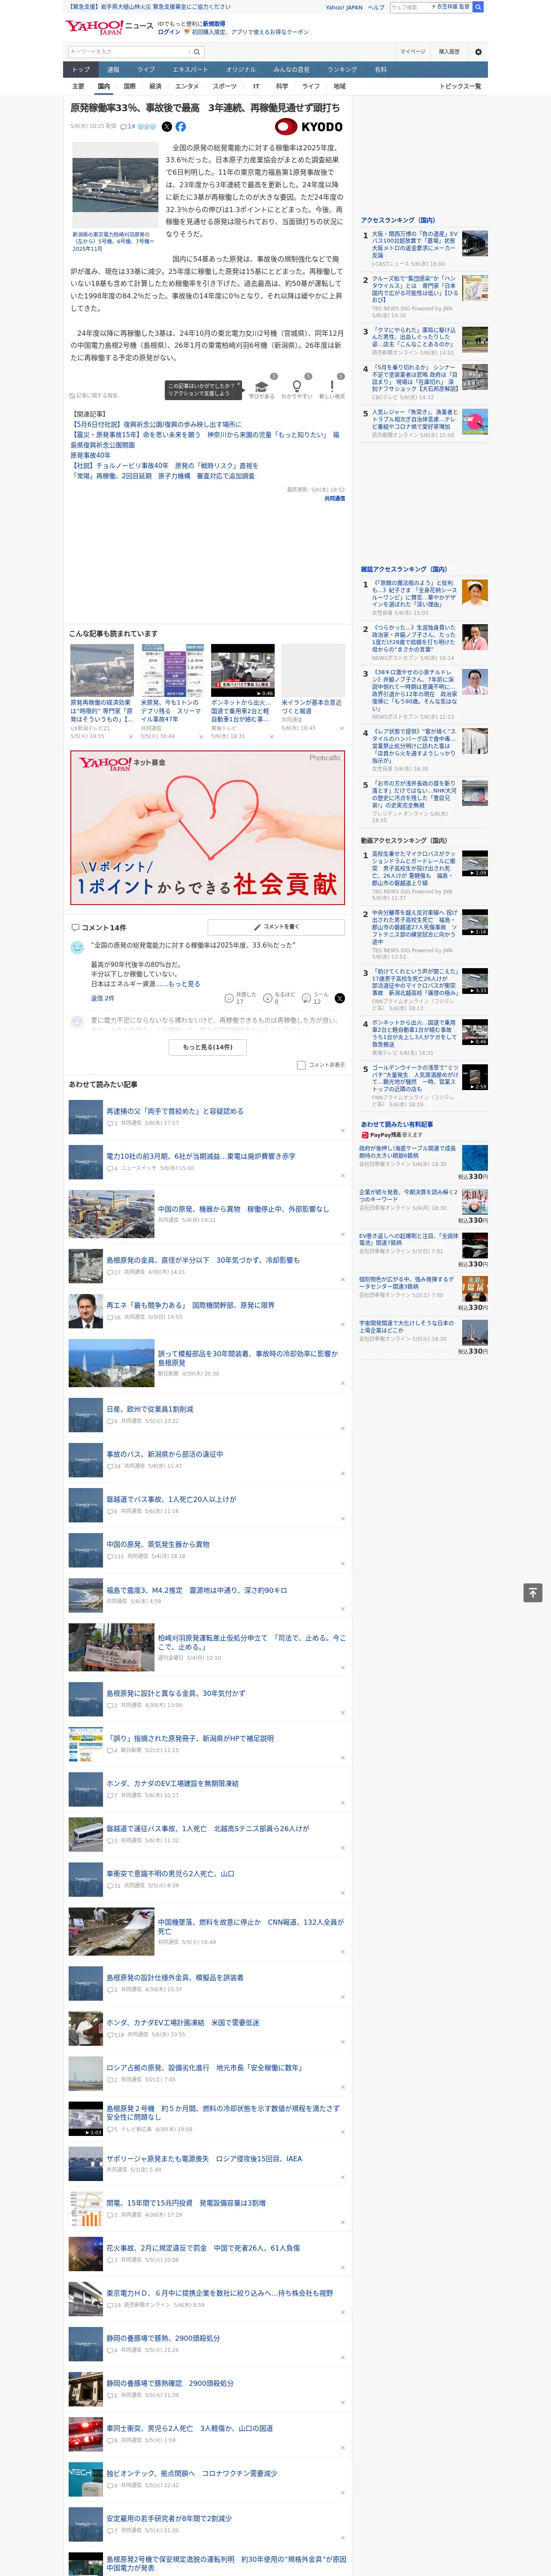This screenshot has height=2576, width=551.
Task: Open recommended article ザポリージャ原発またも電源喪失
Action: pos(204,2159)
